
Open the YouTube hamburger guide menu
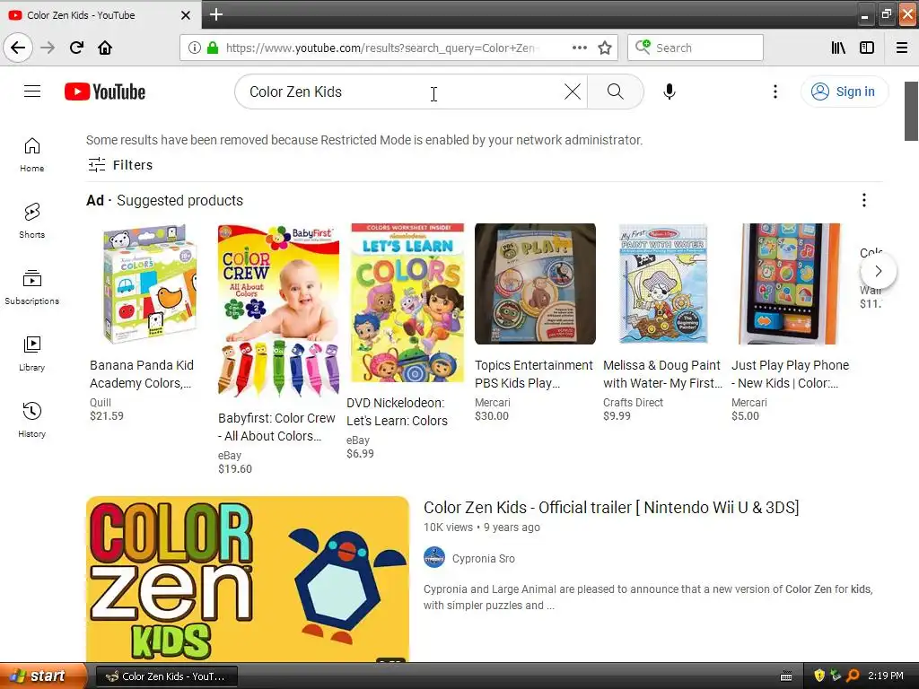(x=32, y=92)
